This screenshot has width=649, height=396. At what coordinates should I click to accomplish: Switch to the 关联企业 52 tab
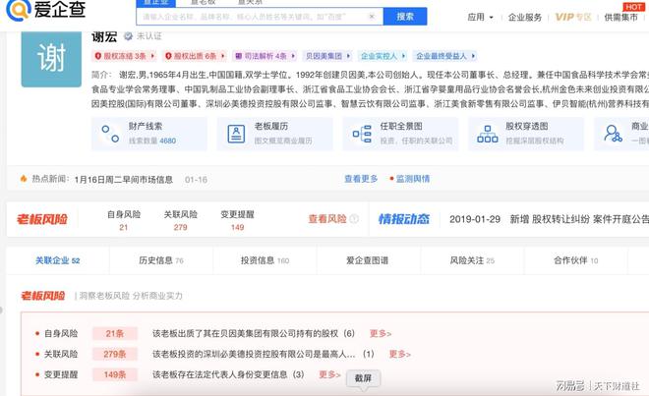tap(58, 260)
